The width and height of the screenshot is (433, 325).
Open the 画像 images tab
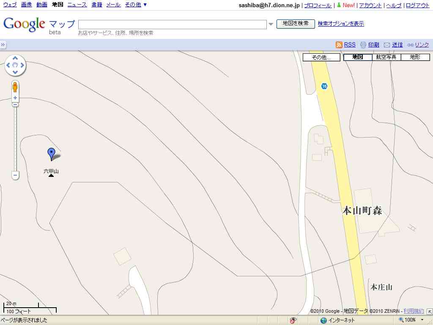tap(26, 5)
